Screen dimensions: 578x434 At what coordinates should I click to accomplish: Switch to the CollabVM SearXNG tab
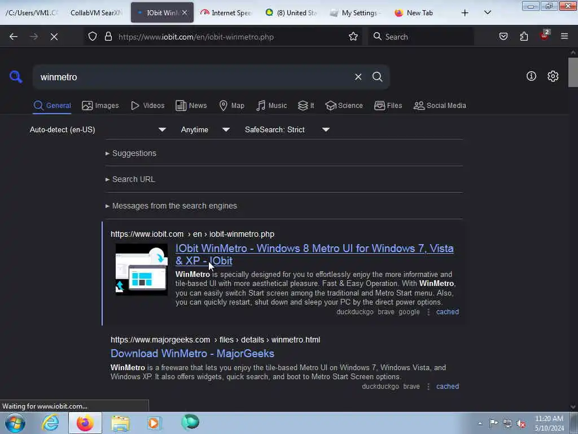click(x=96, y=13)
